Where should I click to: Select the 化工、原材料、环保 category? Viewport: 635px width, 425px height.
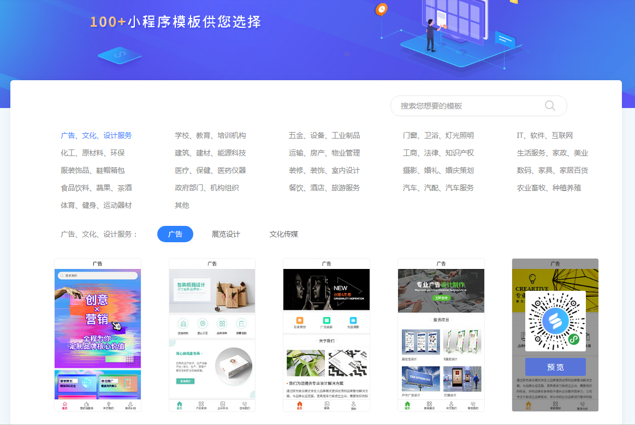tap(93, 153)
